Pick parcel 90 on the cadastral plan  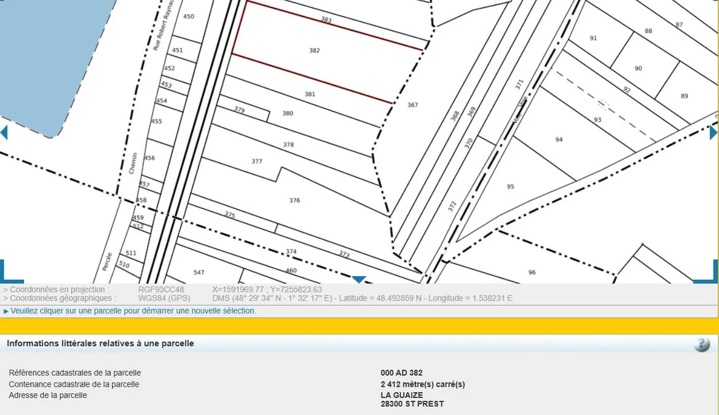(x=638, y=68)
